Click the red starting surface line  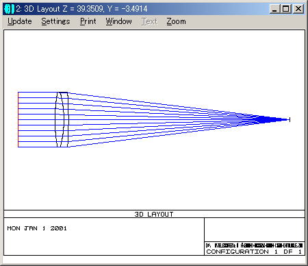[x=18, y=119]
